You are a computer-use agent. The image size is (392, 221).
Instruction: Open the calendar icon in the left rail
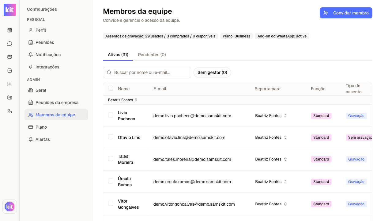[9, 30]
